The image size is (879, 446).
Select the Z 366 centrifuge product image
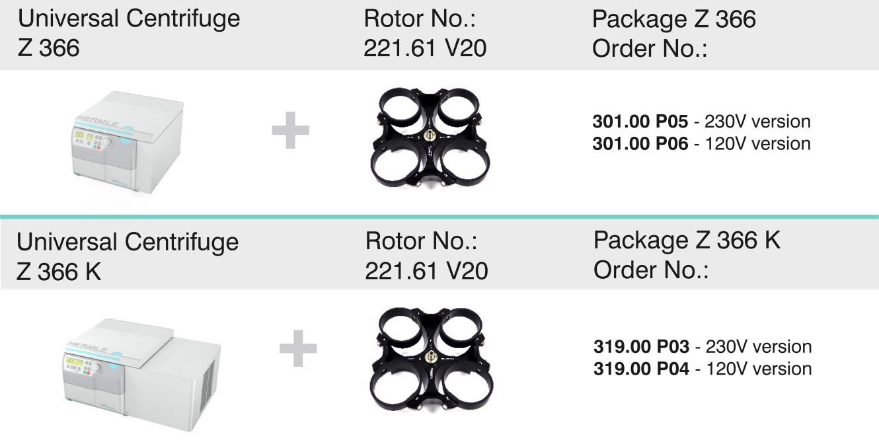[x=127, y=143]
